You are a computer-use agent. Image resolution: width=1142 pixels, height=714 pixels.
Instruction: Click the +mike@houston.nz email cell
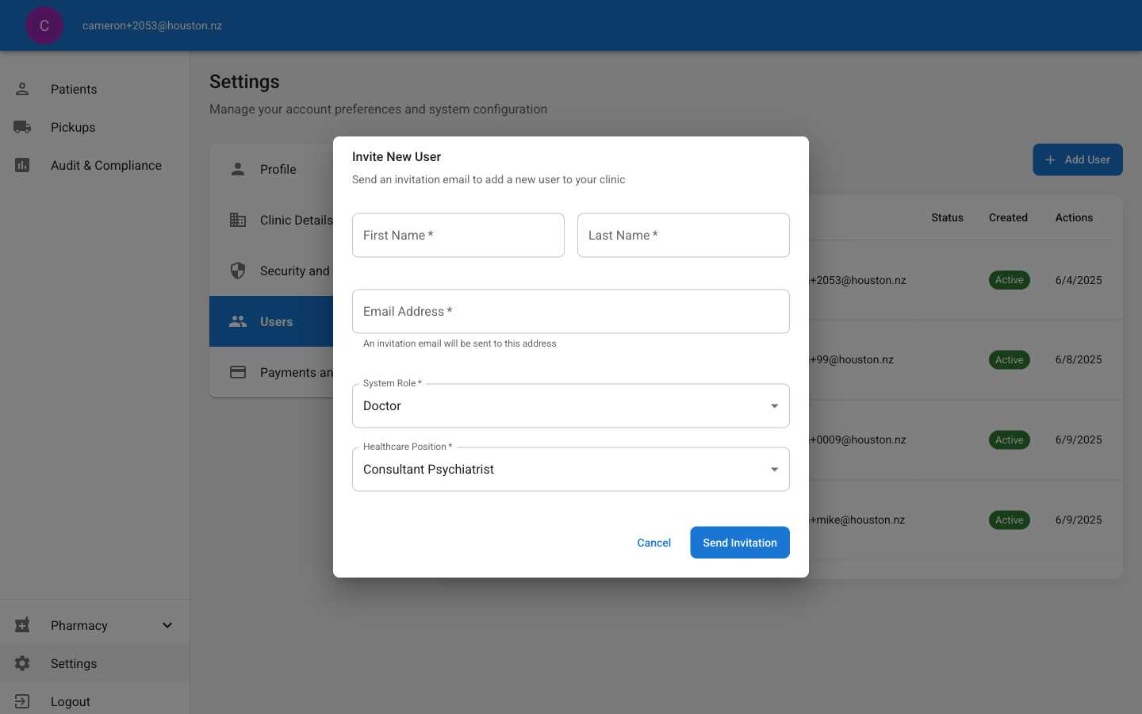tap(857, 520)
